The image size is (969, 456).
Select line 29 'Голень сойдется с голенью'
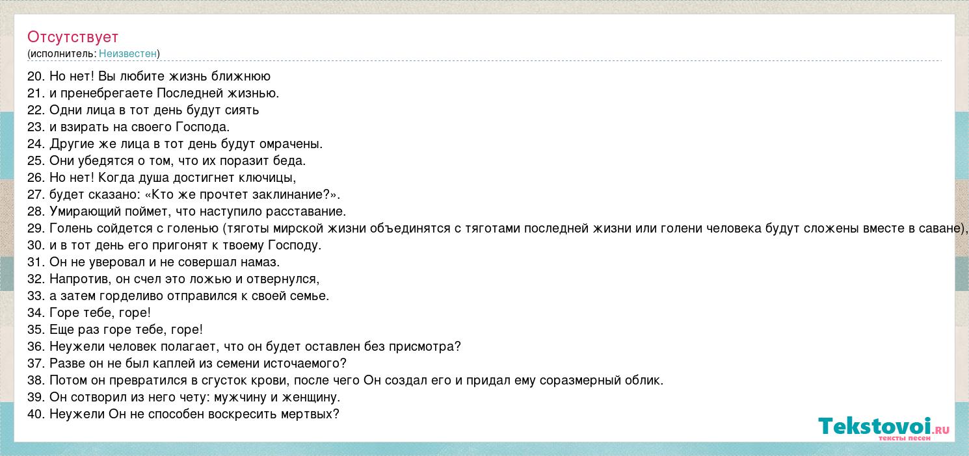pos(498,228)
